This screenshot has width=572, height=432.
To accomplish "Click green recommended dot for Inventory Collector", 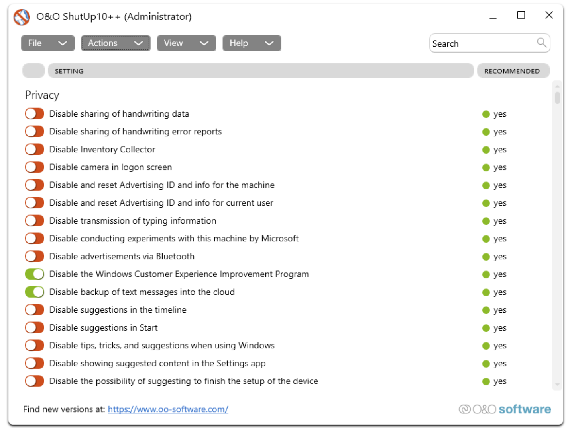I will coord(486,150).
